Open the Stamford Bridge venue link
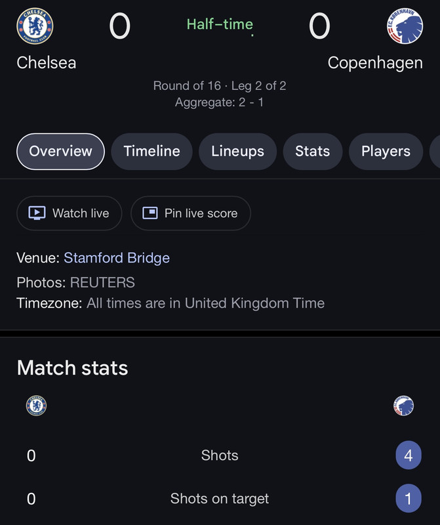Viewport: 440px width, 525px height. [117, 258]
